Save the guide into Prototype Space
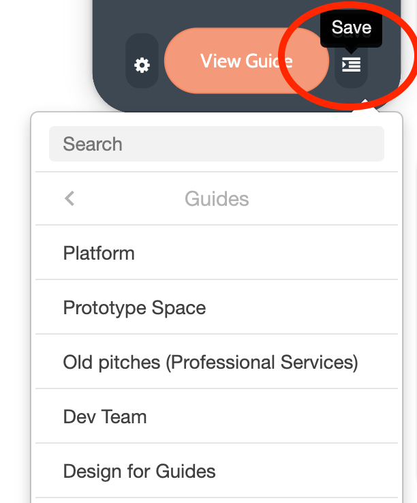This screenshot has height=503, width=417. 217,307
